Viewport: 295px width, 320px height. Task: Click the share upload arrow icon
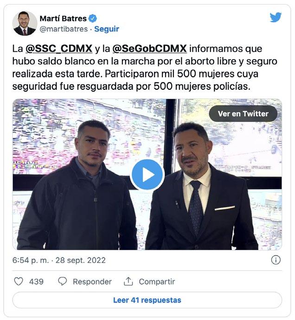(128, 282)
